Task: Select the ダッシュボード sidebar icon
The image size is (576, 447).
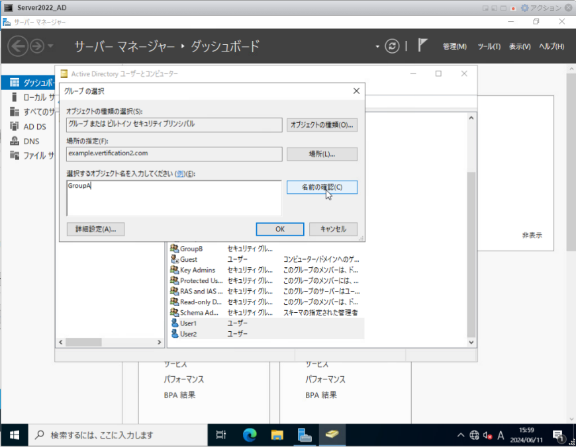Action: click(x=15, y=83)
